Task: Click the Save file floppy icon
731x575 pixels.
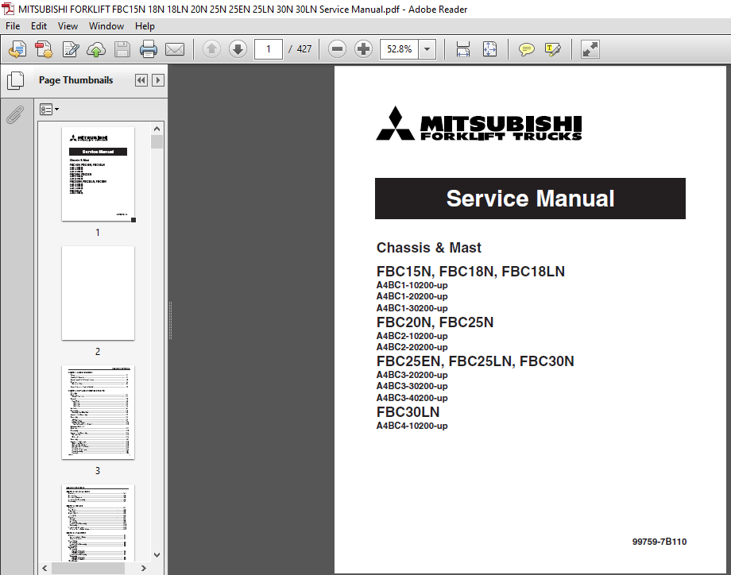Action: [122, 49]
